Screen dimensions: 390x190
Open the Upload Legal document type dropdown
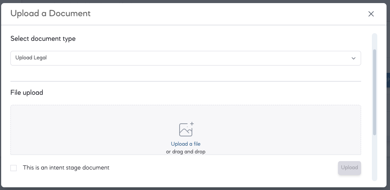185,58
